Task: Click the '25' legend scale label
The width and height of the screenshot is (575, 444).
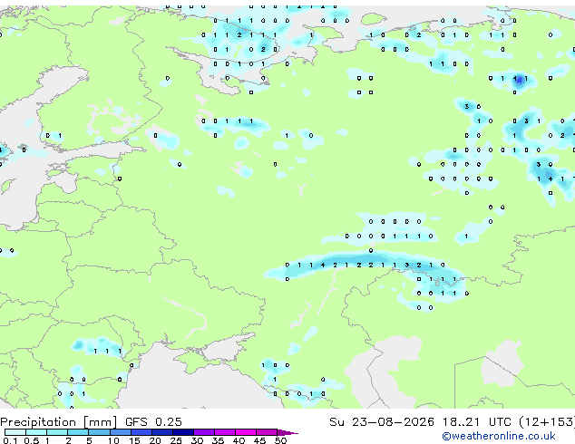Action: pyautogui.click(x=176, y=440)
